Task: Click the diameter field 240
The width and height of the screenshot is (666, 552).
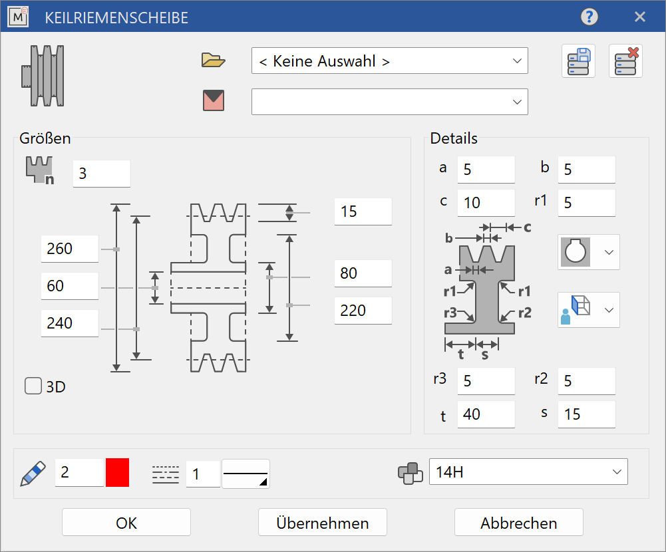Action: click(x=70, y=323)
